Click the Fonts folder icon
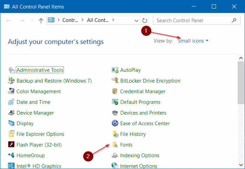This screenshot has width=245, height=169. click(115, 145)
